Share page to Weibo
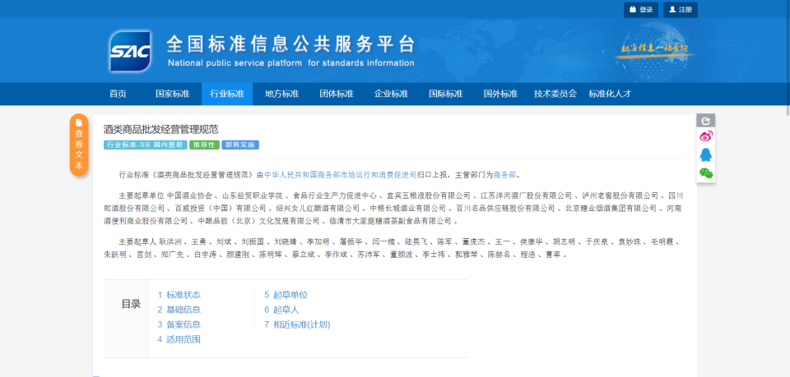The width and height of the screenshot is (790, 377). pos(706,136)
